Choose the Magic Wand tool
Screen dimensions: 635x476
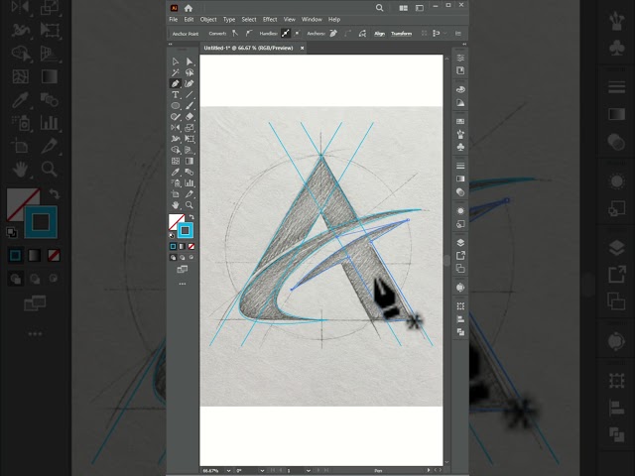176,72
